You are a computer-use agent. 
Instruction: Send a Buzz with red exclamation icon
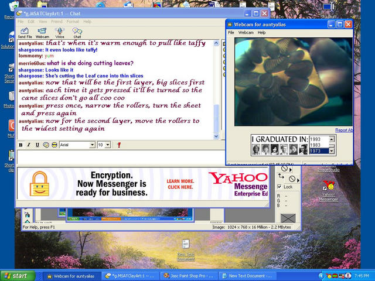point(119,145)
